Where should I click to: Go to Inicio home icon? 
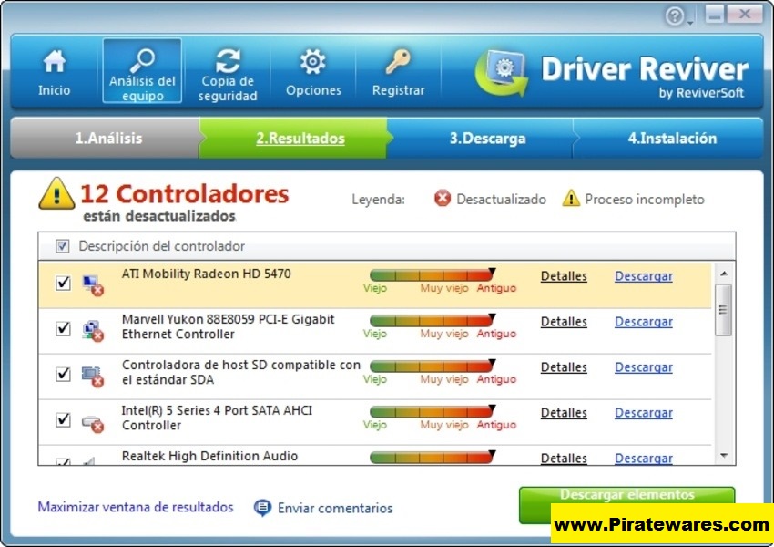(x=54, y=61)
